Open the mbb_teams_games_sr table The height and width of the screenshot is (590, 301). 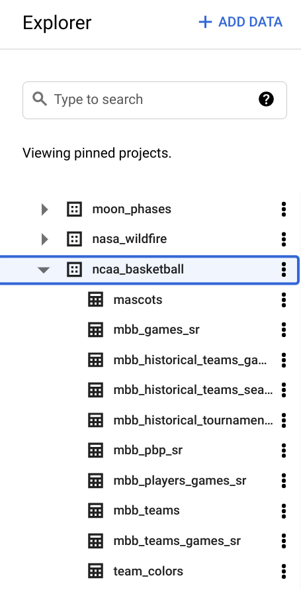click(177, 541)
